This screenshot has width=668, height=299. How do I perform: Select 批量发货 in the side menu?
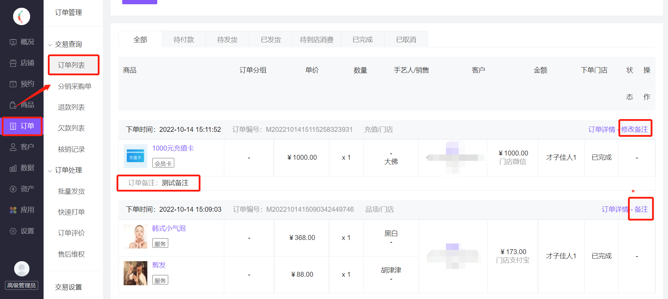coord(71,191)
